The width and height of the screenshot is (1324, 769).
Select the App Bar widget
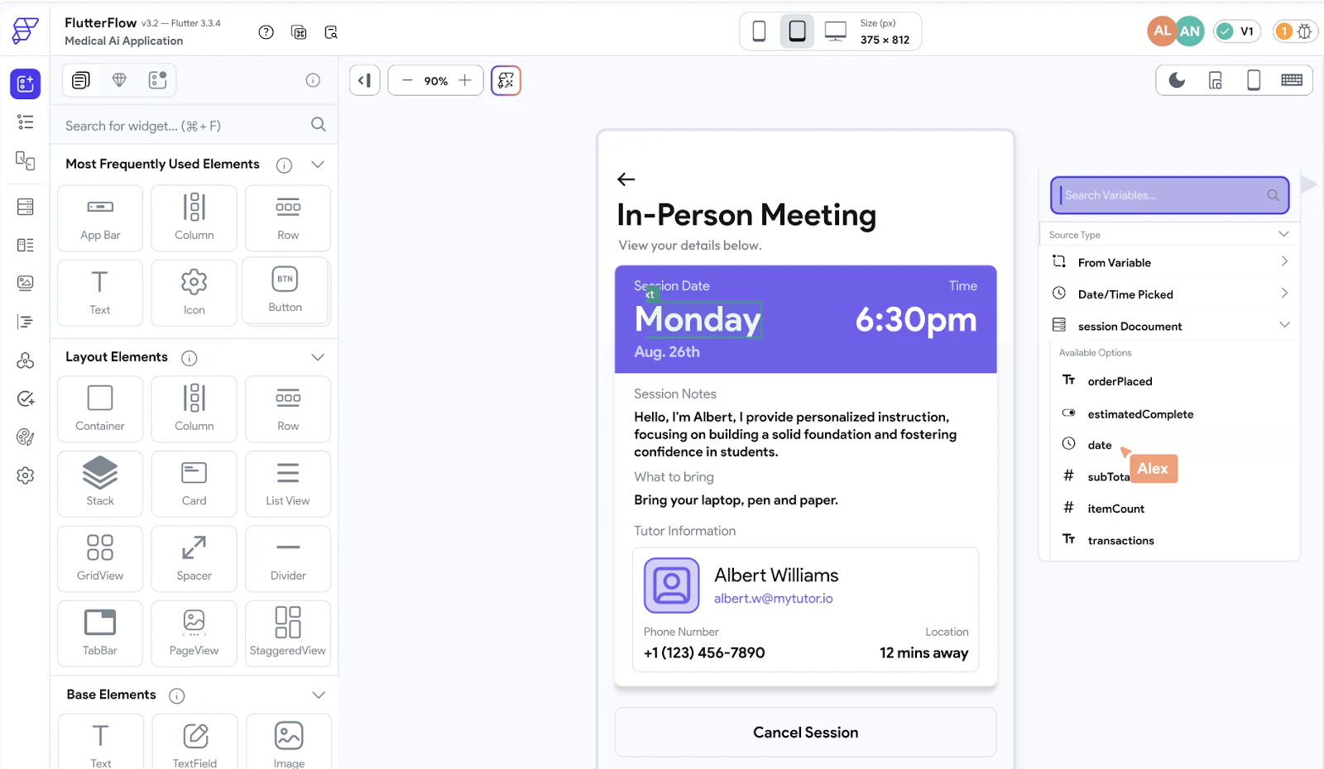(100, 218)
